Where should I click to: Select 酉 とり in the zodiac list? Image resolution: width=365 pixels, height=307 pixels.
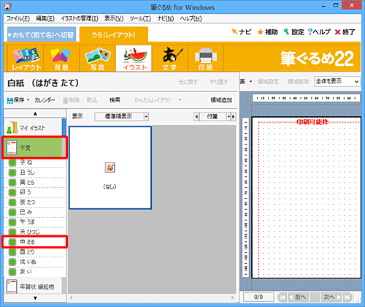point(35,252)
